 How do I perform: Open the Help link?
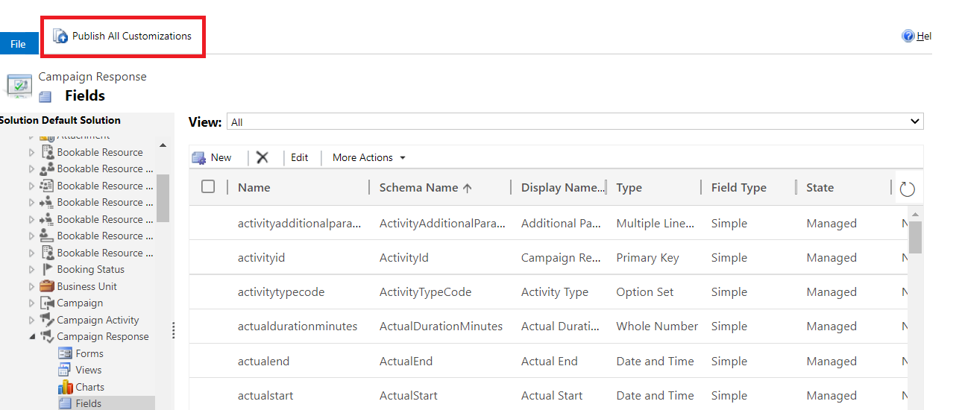point(916,36)
